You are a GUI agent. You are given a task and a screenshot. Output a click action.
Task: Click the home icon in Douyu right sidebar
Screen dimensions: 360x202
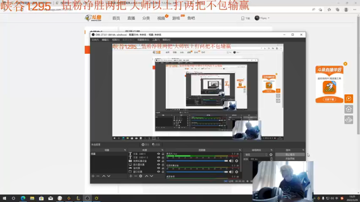(349, 109)
